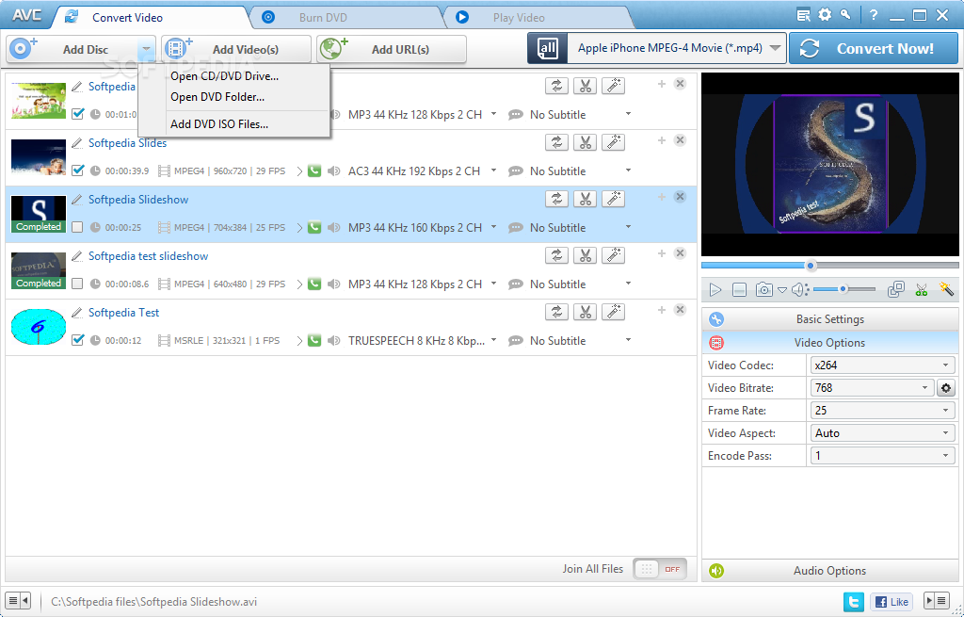Open the settings gear in title bar
964x617 pixels.
[825, 15]
